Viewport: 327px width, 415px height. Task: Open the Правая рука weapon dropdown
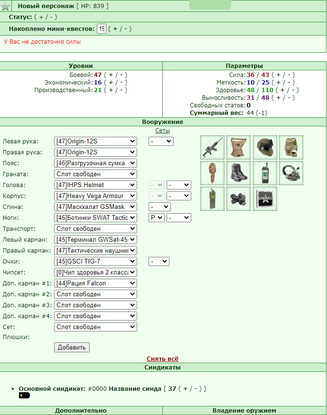tap(95, 152)
